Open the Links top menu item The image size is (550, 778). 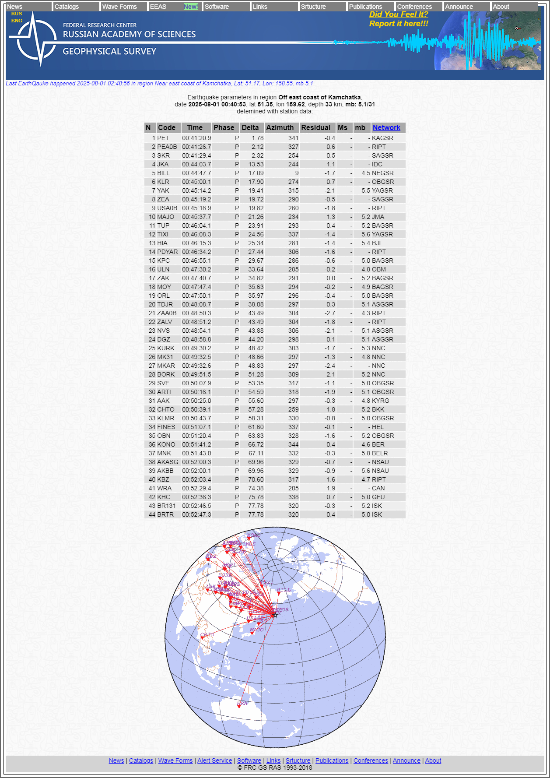[260, 7]
